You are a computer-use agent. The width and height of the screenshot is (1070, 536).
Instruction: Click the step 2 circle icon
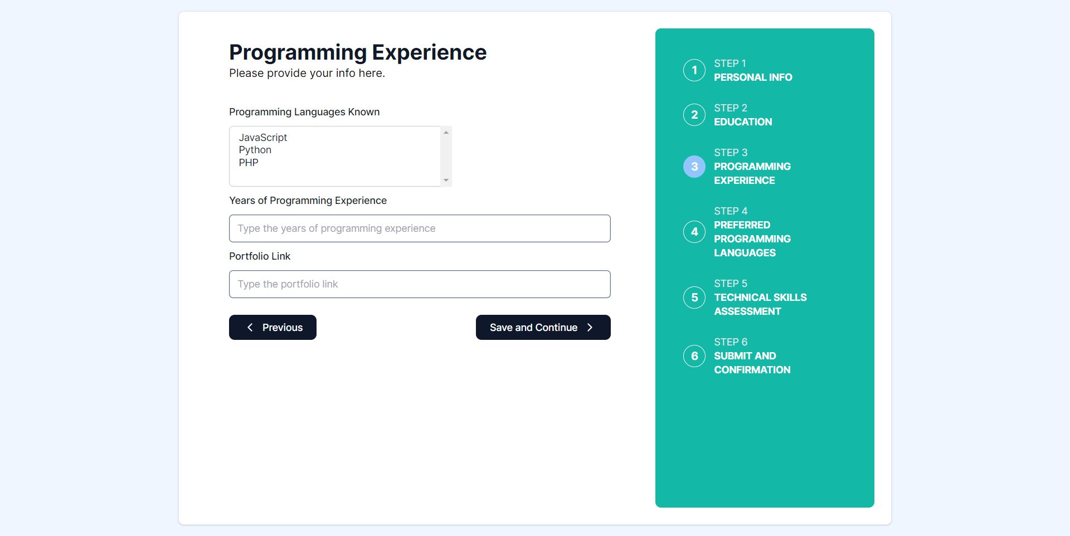pos(694,115)
